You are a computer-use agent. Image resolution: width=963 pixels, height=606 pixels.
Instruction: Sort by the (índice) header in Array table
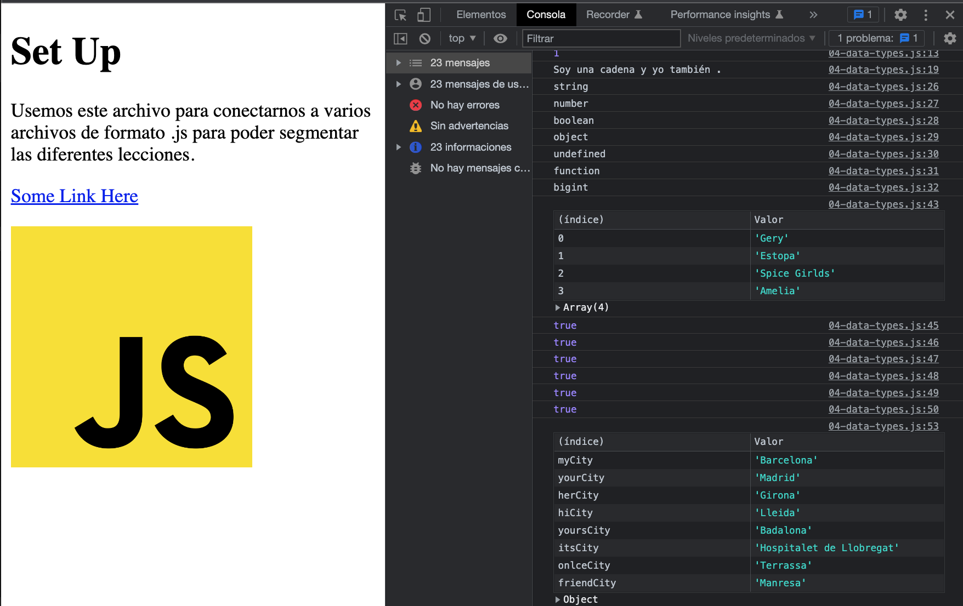click(652, 220)
